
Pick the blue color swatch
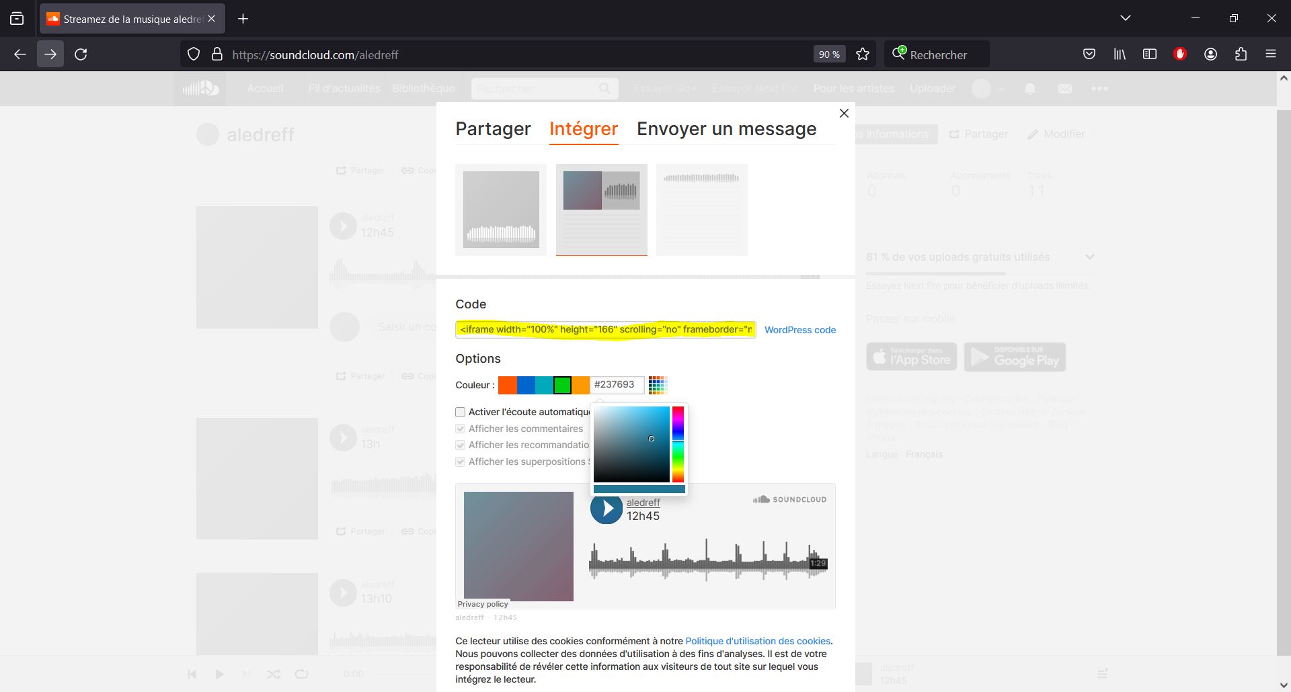tap(526, 385)
